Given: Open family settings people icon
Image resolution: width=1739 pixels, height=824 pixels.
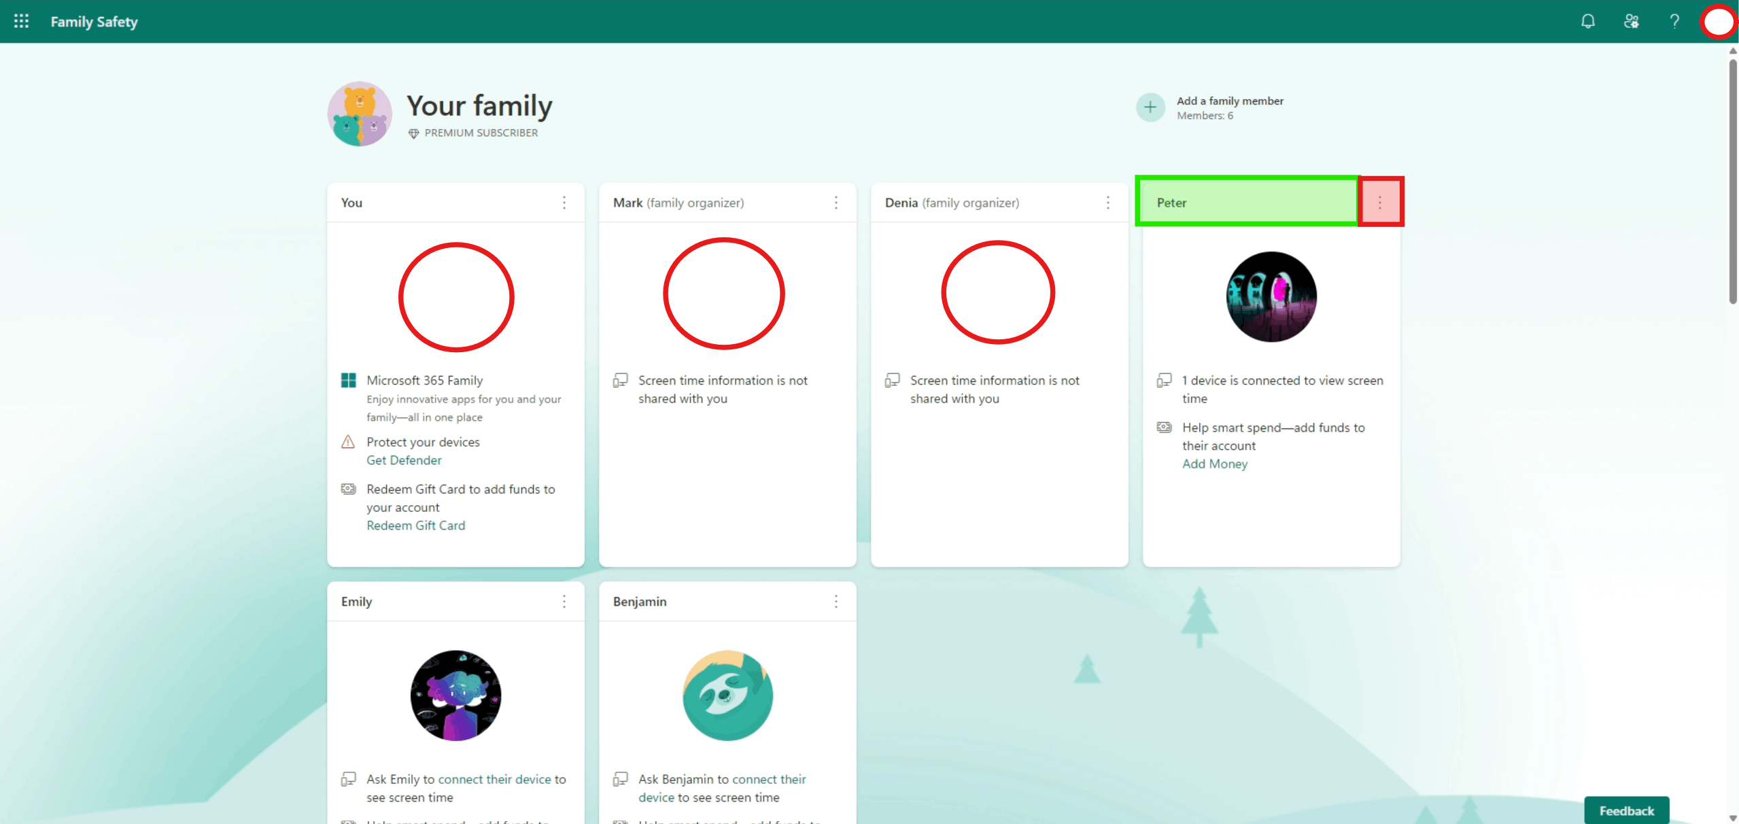Looking at the screenshot, I should (1631, 21).
